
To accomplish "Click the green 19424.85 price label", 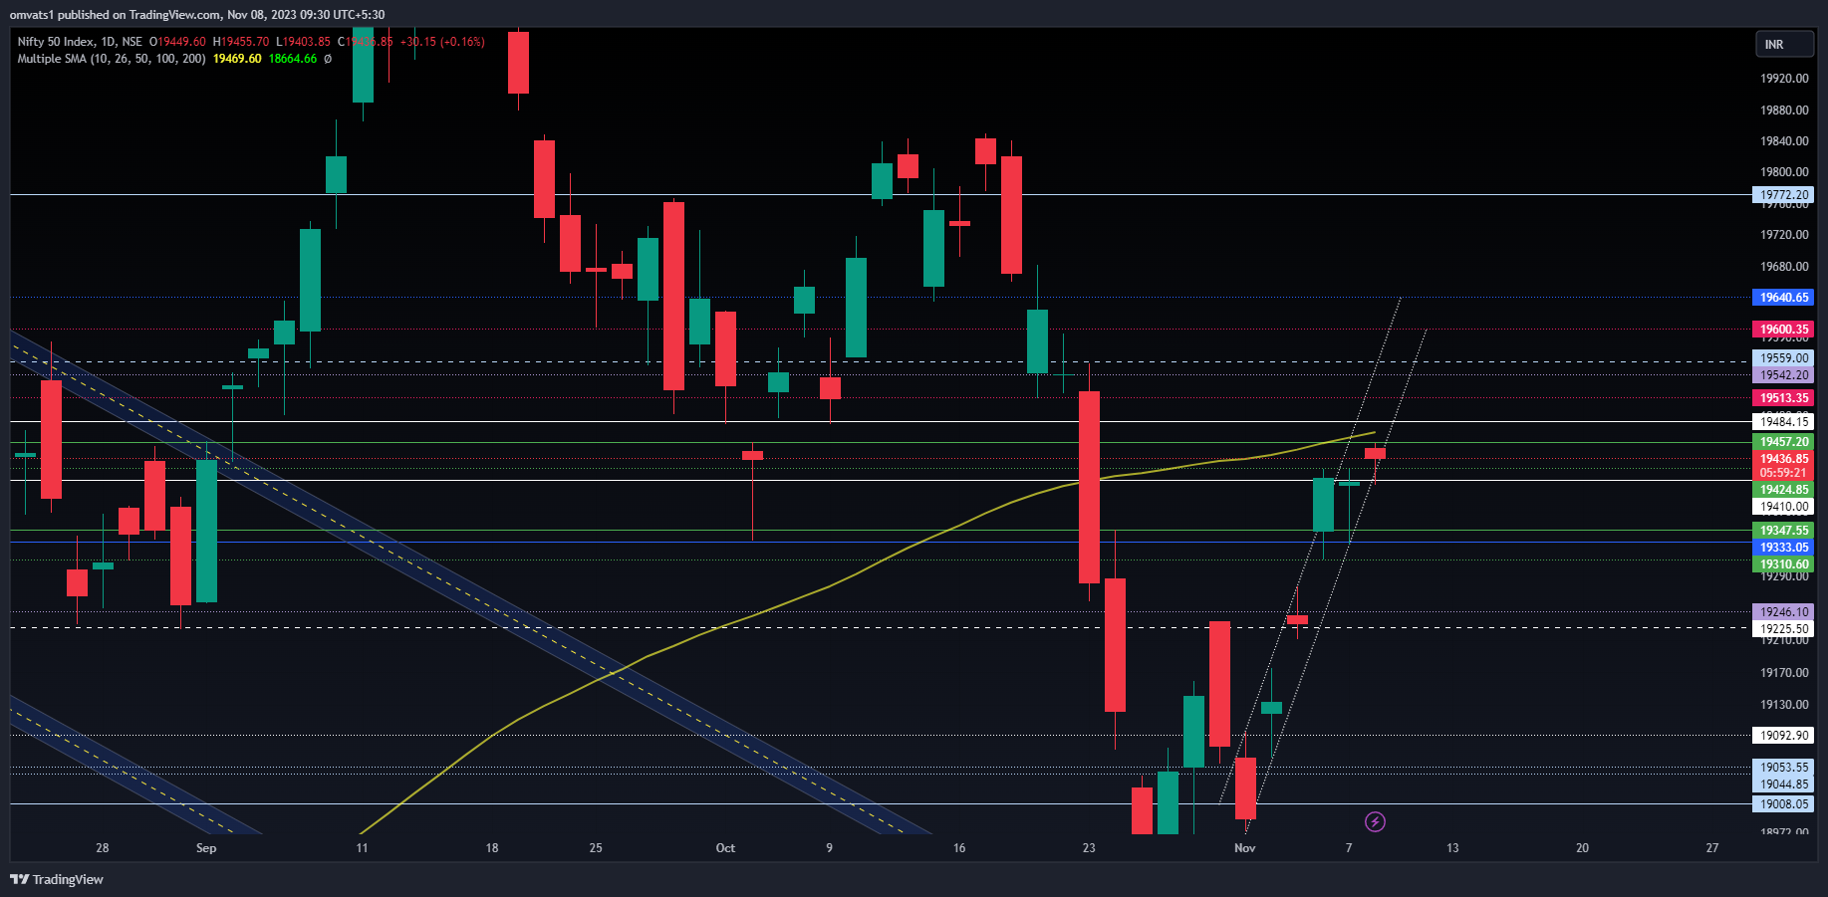I will [x=1783, y=490].
